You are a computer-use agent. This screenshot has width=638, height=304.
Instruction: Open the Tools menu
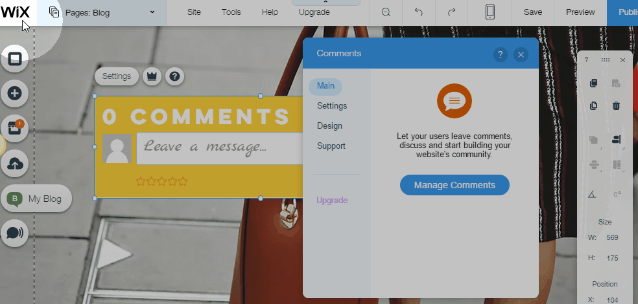click(x=231, y=12)
